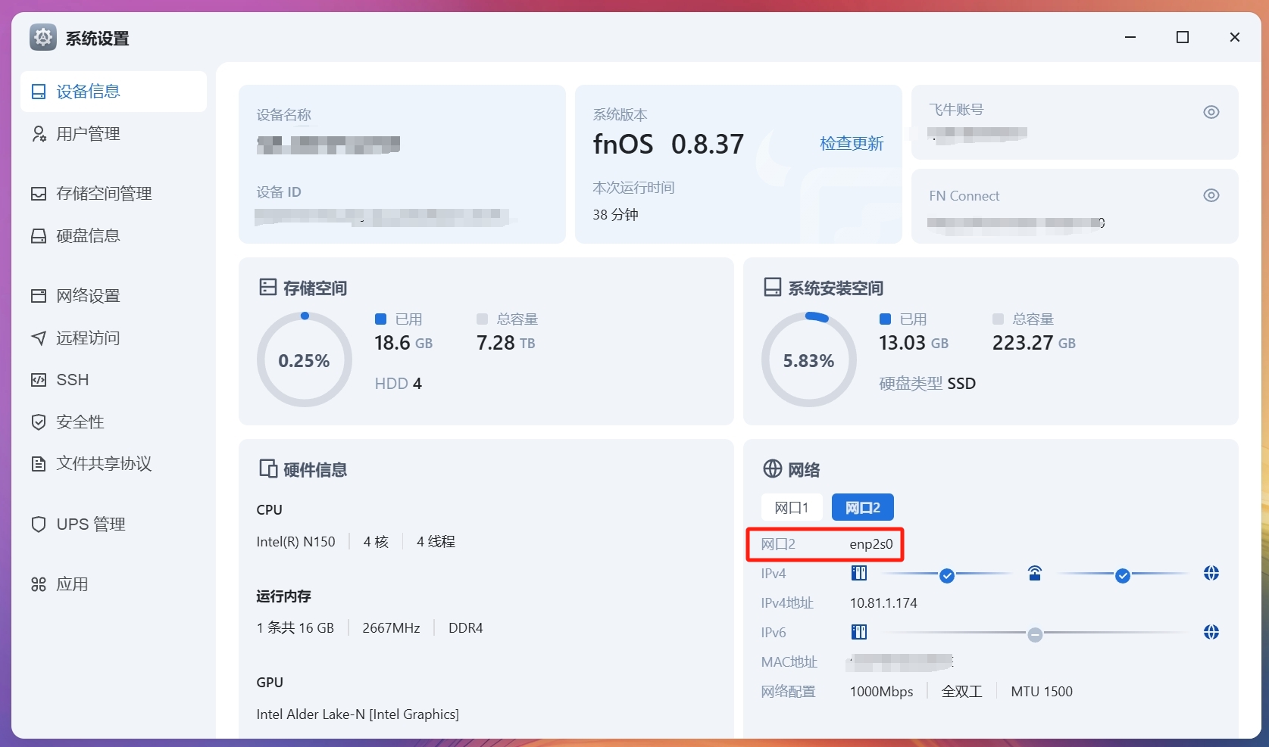Click the IPv4 internet globe icon
1269x747 pixels.
(x=1211, y=573)
